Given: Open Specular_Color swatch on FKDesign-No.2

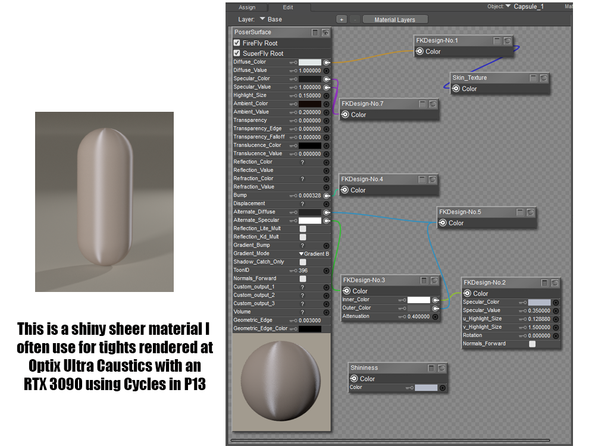Looking at the screenshot, I should [x=539, y=302].
